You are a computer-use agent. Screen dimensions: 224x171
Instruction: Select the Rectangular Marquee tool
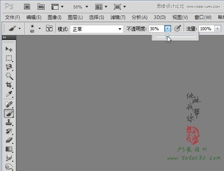9,58
